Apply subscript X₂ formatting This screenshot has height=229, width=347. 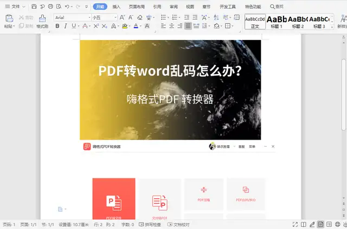(105, 26)
